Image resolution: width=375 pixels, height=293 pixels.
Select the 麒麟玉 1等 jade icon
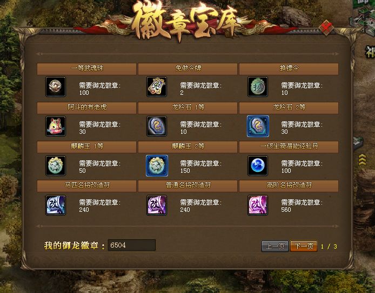(56, 165)
